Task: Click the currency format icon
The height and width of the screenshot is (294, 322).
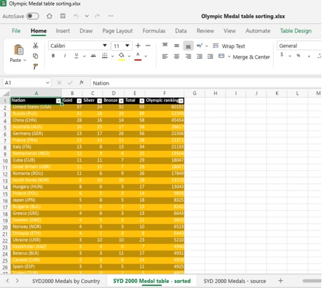Action: pos(282,55)
